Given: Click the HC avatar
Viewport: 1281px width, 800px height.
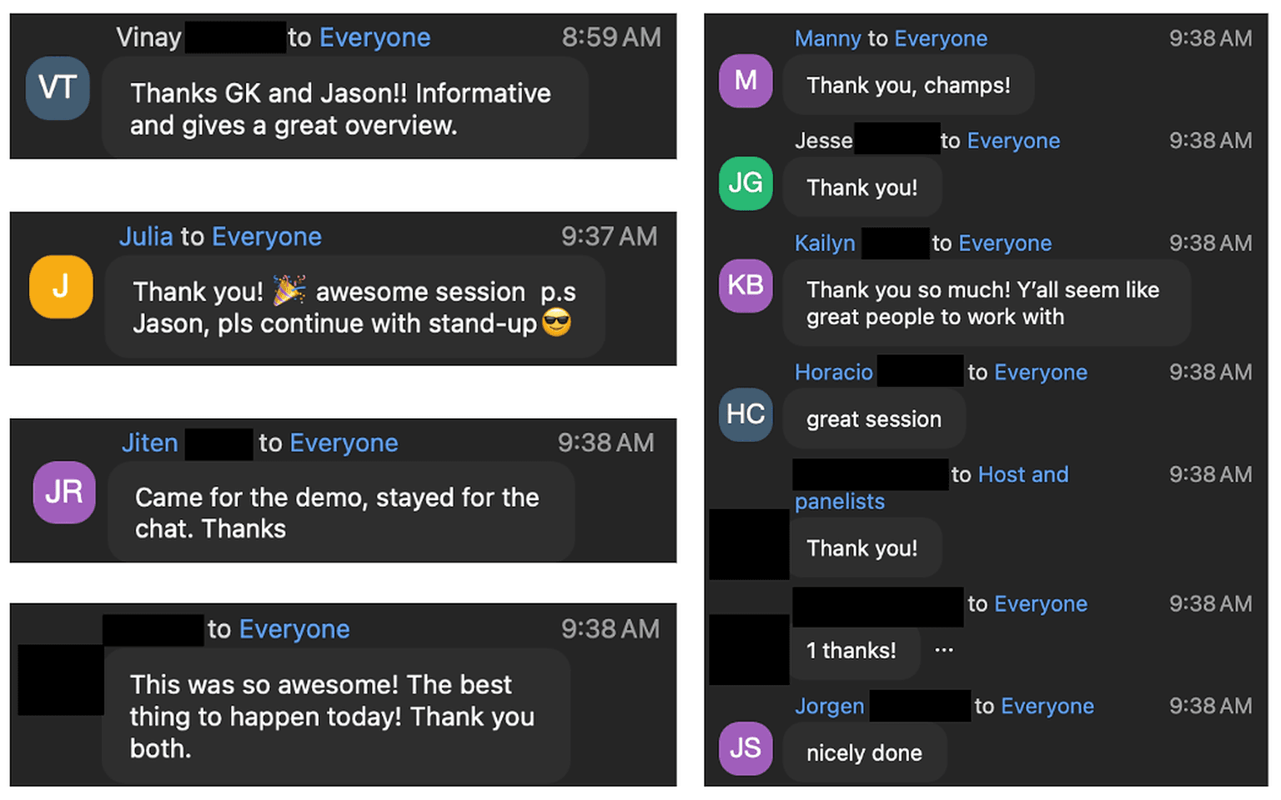Looking at the screenshot, I should (746, 414).
